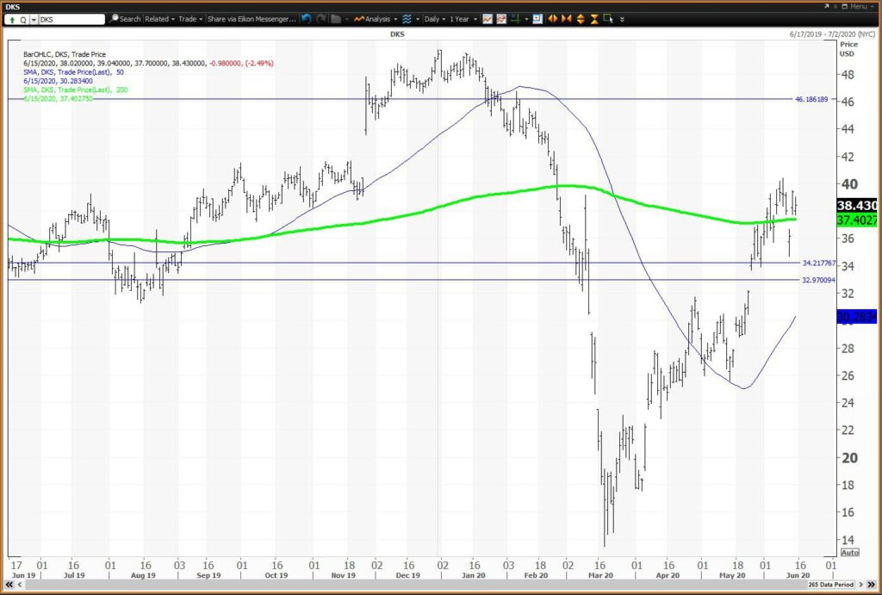The image size is (882, 595).
Task: Click the horizontal compress arrows icon
Action: click(567, 19)
